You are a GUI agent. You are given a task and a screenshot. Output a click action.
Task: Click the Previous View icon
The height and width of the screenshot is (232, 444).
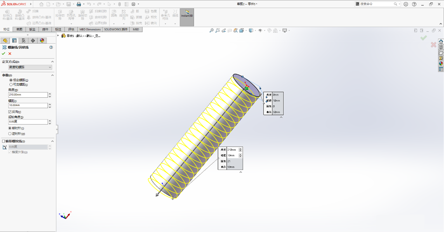click(x=224, y=30)
